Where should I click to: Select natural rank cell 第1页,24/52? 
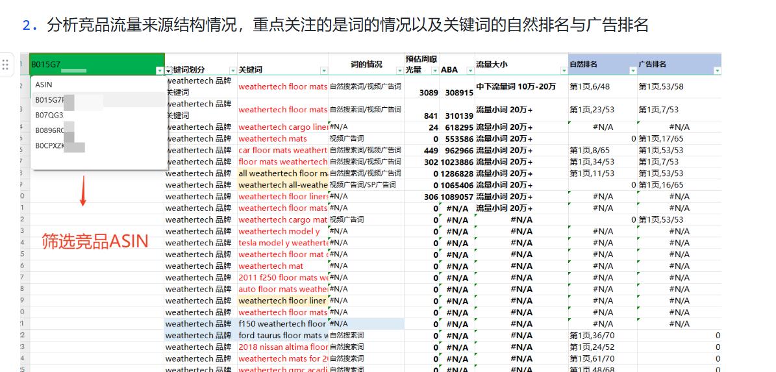pyautogui.click(x=603, y=347)
